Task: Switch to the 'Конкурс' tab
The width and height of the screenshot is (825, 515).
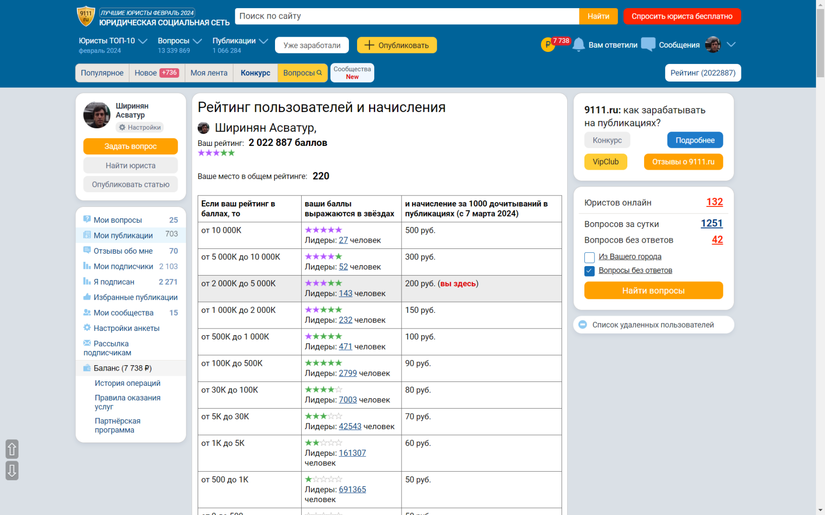Action: 255,73
